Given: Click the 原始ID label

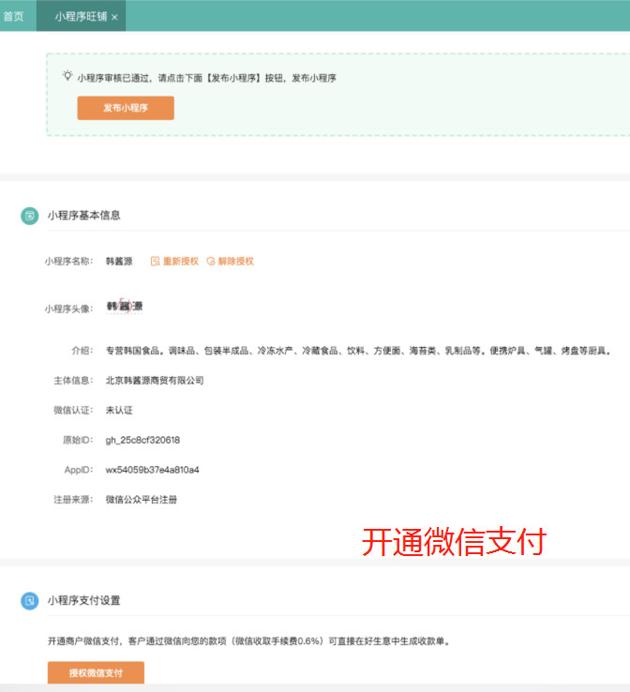Looking at the screenshot, I should pos(78,440).
